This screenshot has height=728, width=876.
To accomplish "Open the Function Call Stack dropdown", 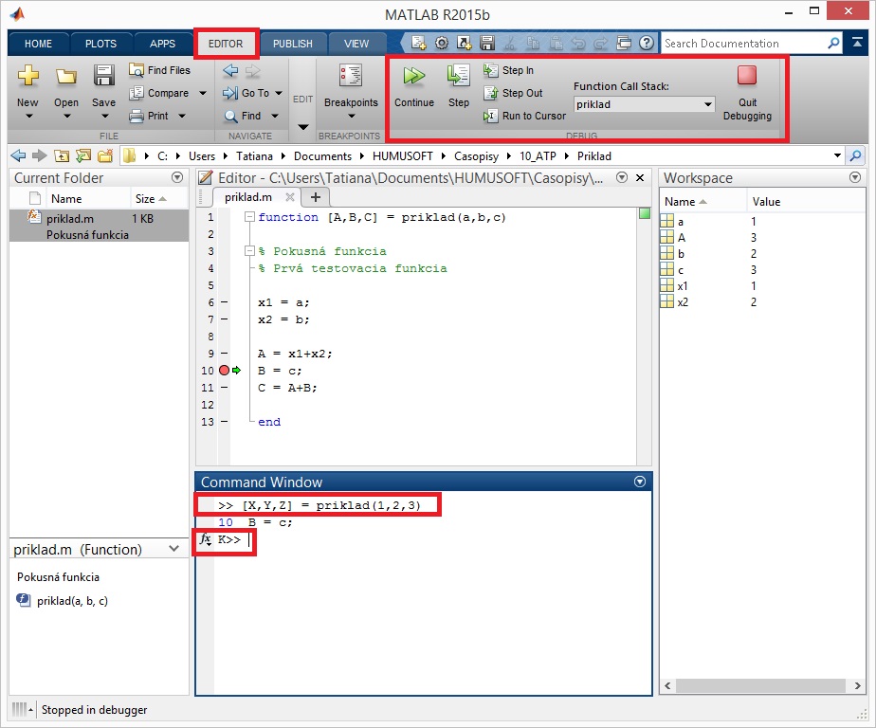I will [x=708, y=104].
